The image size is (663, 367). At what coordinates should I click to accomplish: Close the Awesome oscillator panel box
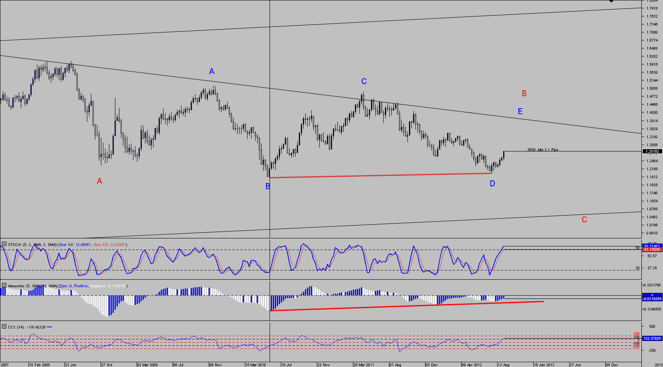click(4, 285)
